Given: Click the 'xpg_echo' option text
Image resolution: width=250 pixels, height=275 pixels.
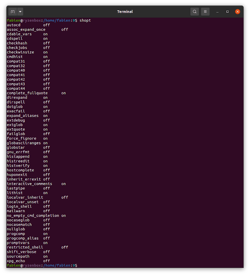Looking at the screenshot, I should pos(16,261).
